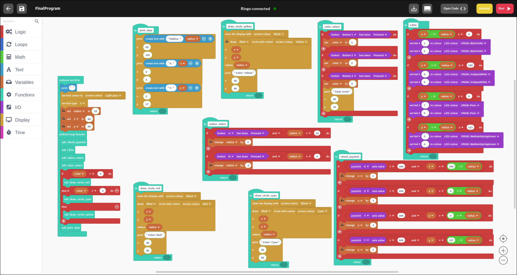Open the Loops category

click(x=21, y=44)
